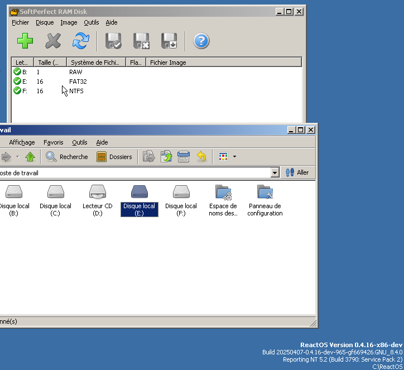Open Fichier menu in RAM Disk
Viewport: 404px width, 370px height.
(20, 23)
